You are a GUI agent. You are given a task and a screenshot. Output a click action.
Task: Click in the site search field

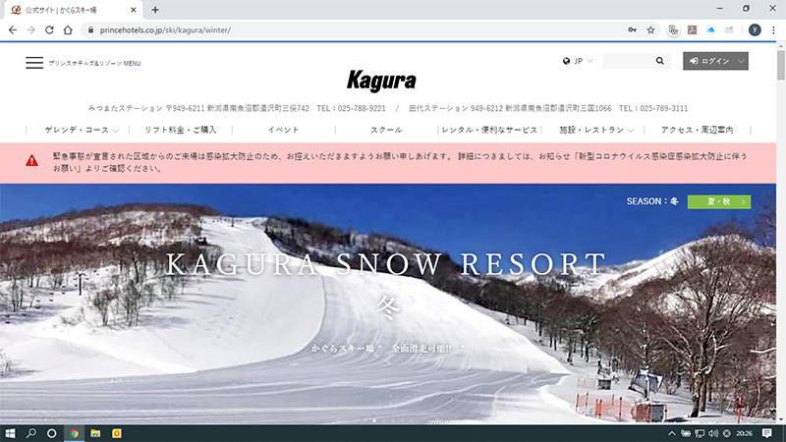click(629, 61)
